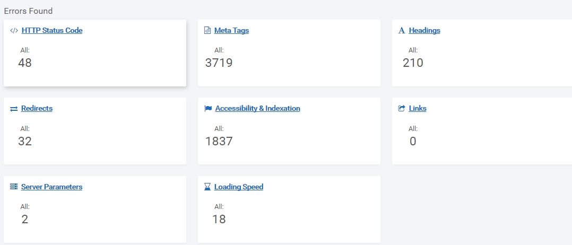Viewport: 572px width, 245px height.
Task: Click the Headings letter A icon
Action: [x=402, y=31]
